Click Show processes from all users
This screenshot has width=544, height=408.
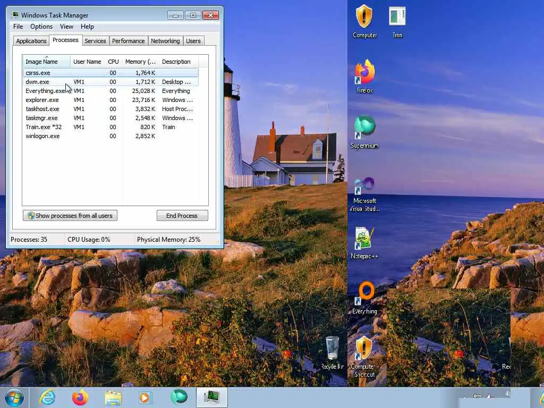[70, 216]
